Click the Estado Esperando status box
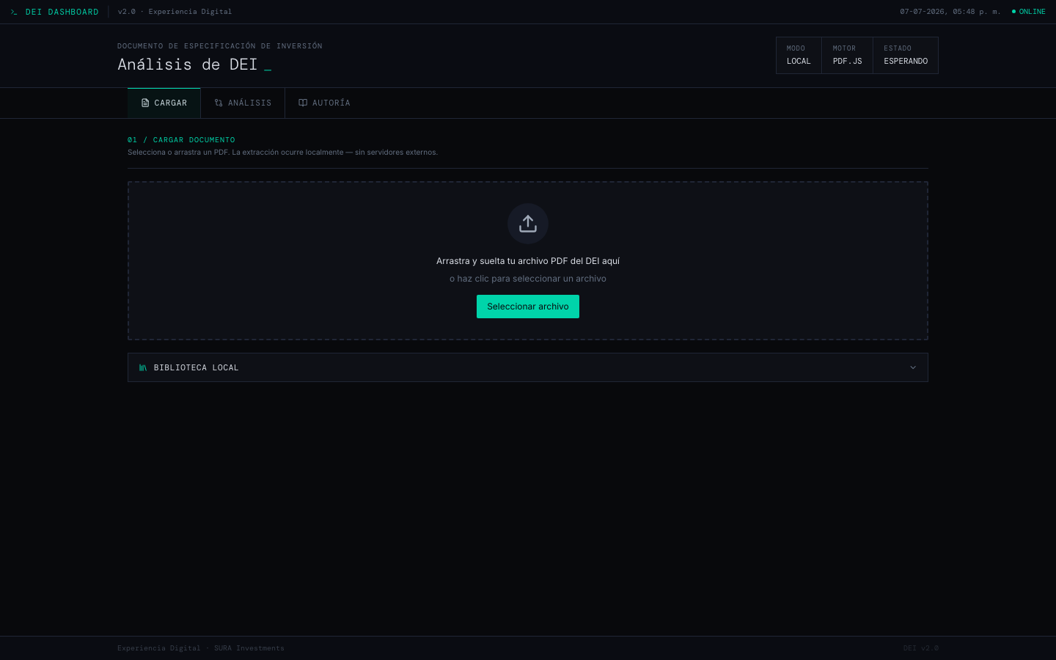This screenshot has width=1056, height=660. (x=906, y=55)
